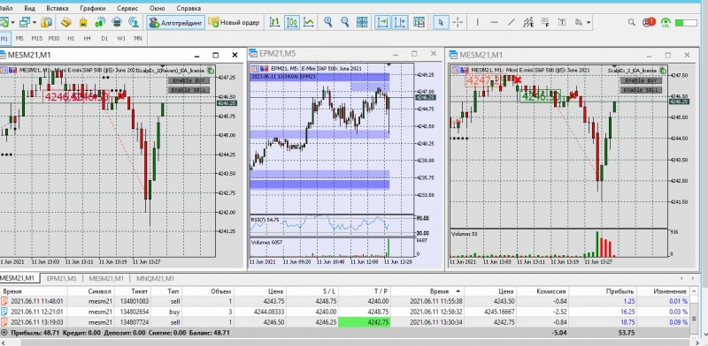Switch to the EPM21,M5 chart tab
The width and height of the screenshot is (708, 346).
61,278
